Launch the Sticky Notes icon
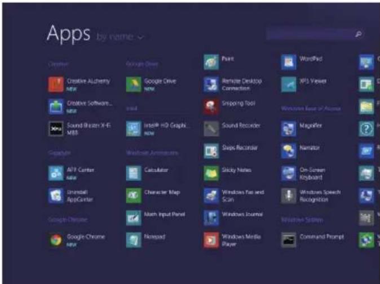 (211, 173)
